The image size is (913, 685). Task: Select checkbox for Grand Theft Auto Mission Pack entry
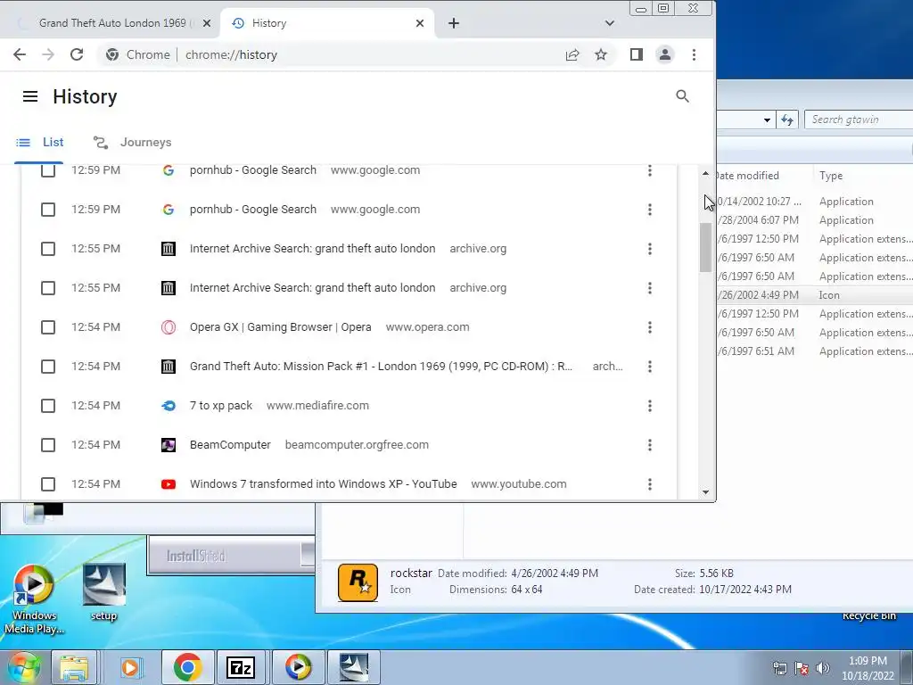click(x=48, y=367)
